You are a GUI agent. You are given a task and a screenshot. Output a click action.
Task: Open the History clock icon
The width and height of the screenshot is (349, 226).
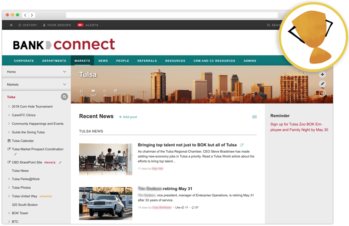coord(20,25)
